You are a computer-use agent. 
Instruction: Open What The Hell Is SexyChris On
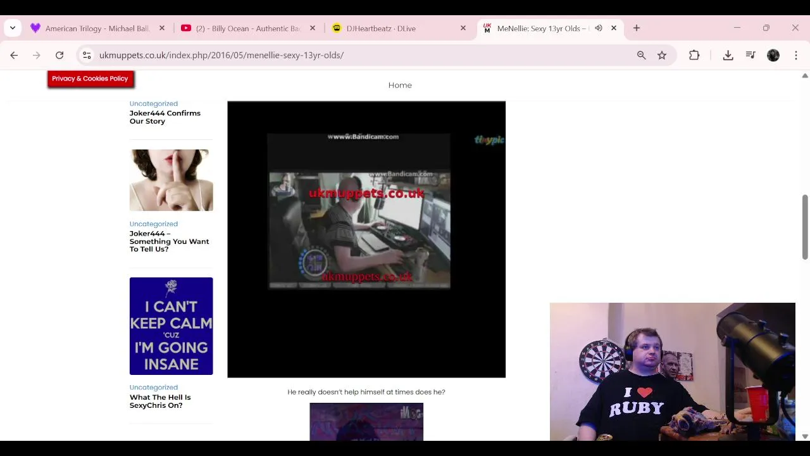(160, 402)
